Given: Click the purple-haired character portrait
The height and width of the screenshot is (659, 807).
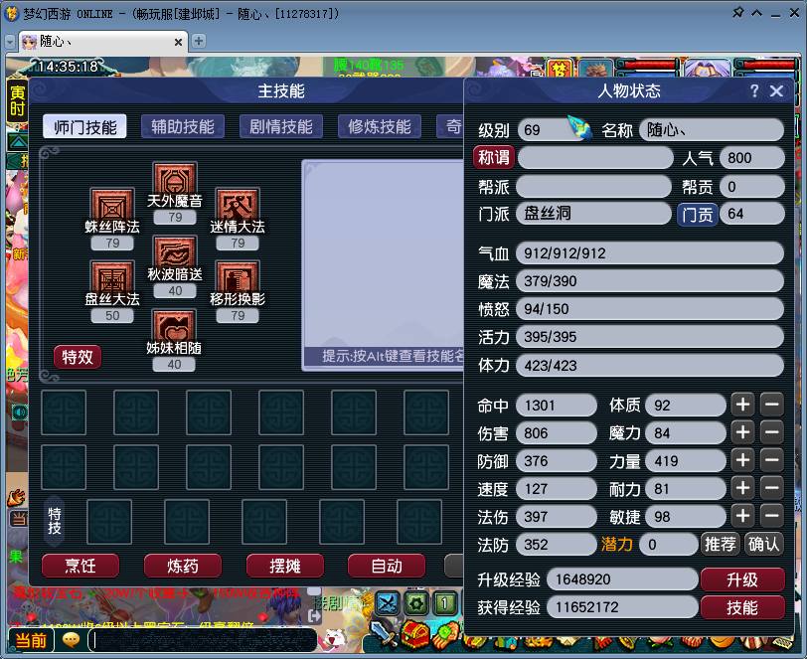Looking at the screenshot, I should [x=706, y=69].
